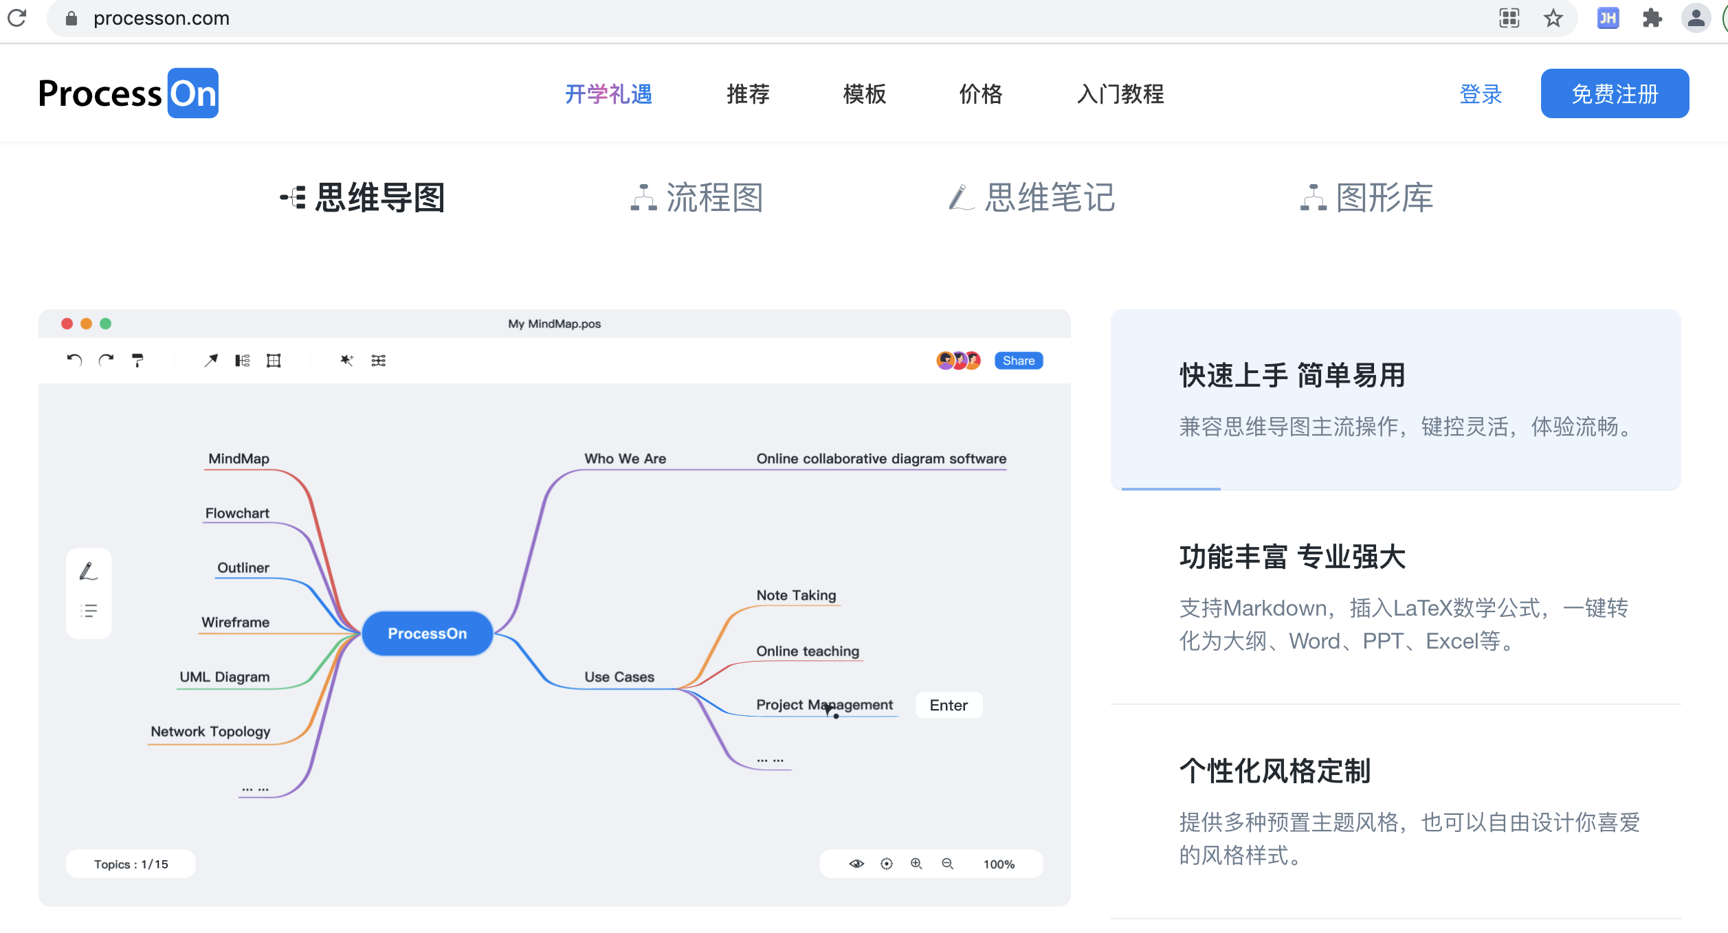Open the 功能丰富 专业强大 feature card
This screenshot has height=933, width=1728.
coord(1395,596)
